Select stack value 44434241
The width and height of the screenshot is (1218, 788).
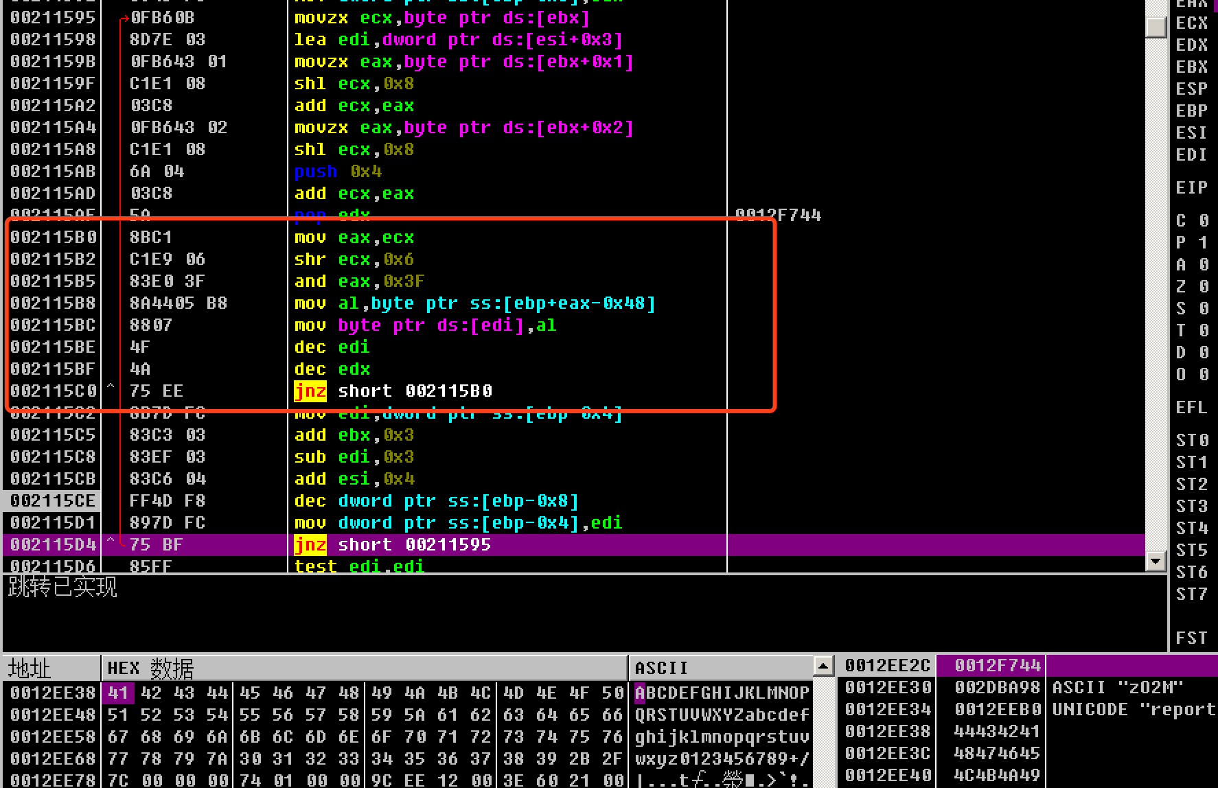pos(998,732)
